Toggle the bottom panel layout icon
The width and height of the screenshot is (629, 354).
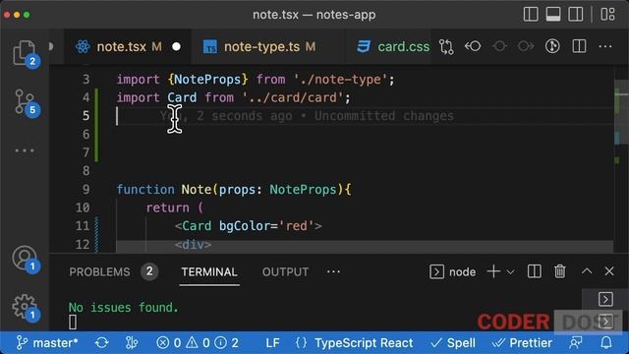pyautogui.click(x=552, y=15)
